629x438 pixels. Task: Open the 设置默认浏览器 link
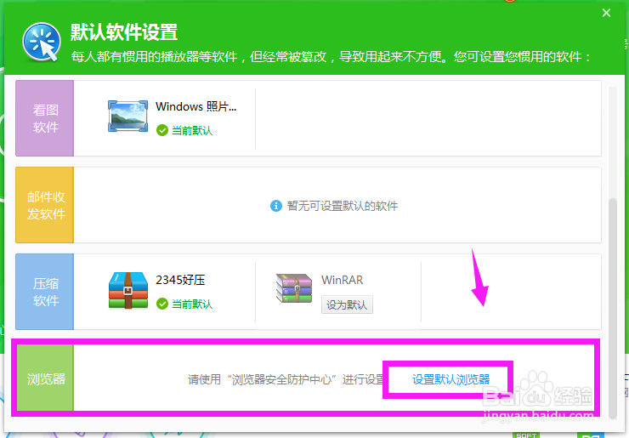tap(450, 379)
